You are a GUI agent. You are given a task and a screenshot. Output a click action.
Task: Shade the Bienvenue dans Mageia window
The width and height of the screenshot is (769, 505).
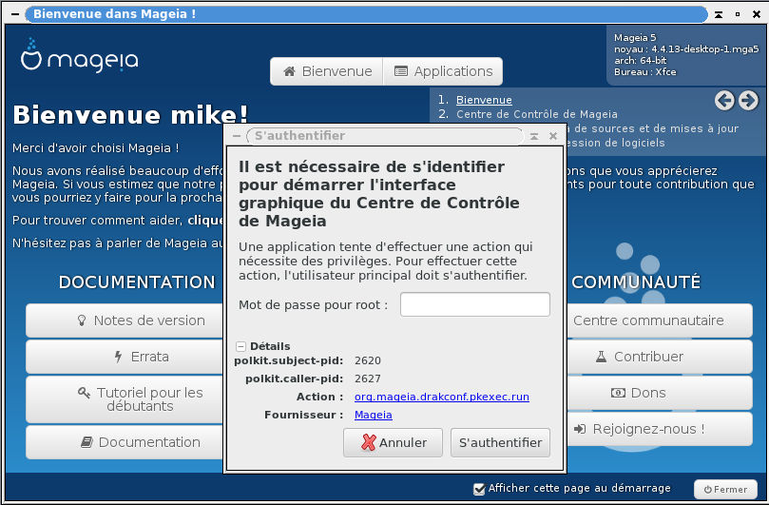pyautogui.click(x=719, y=14)
